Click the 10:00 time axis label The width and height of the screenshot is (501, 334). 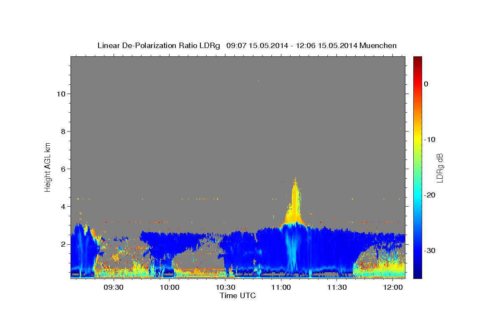pos(170,287)
